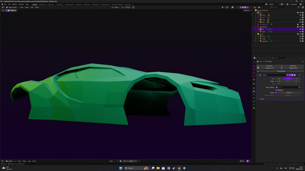Open the Global transform orientation dropdown
This screenshot has width=305, height=171.
(x=116, y=7)
